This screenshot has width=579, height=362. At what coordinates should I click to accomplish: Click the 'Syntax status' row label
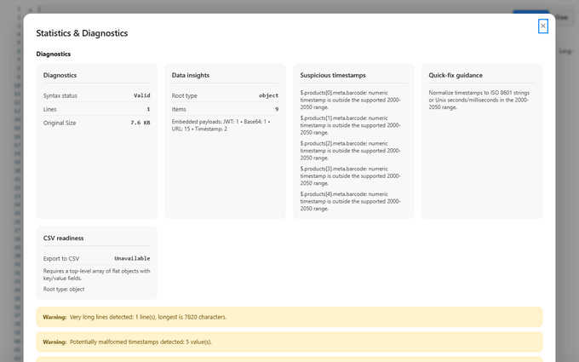60,95
